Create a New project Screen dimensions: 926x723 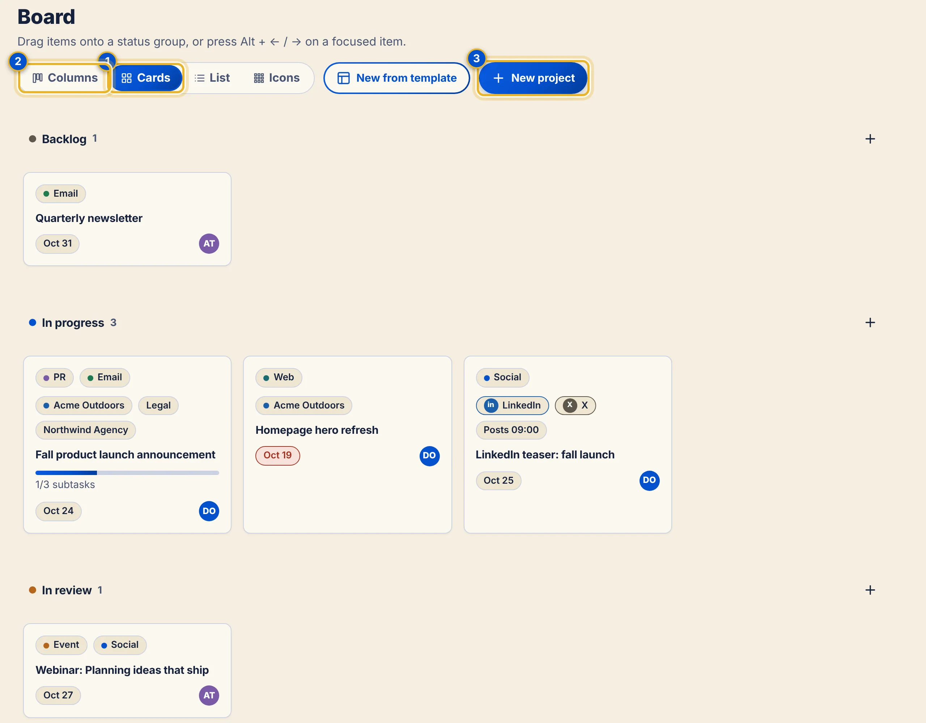(533, 78)
